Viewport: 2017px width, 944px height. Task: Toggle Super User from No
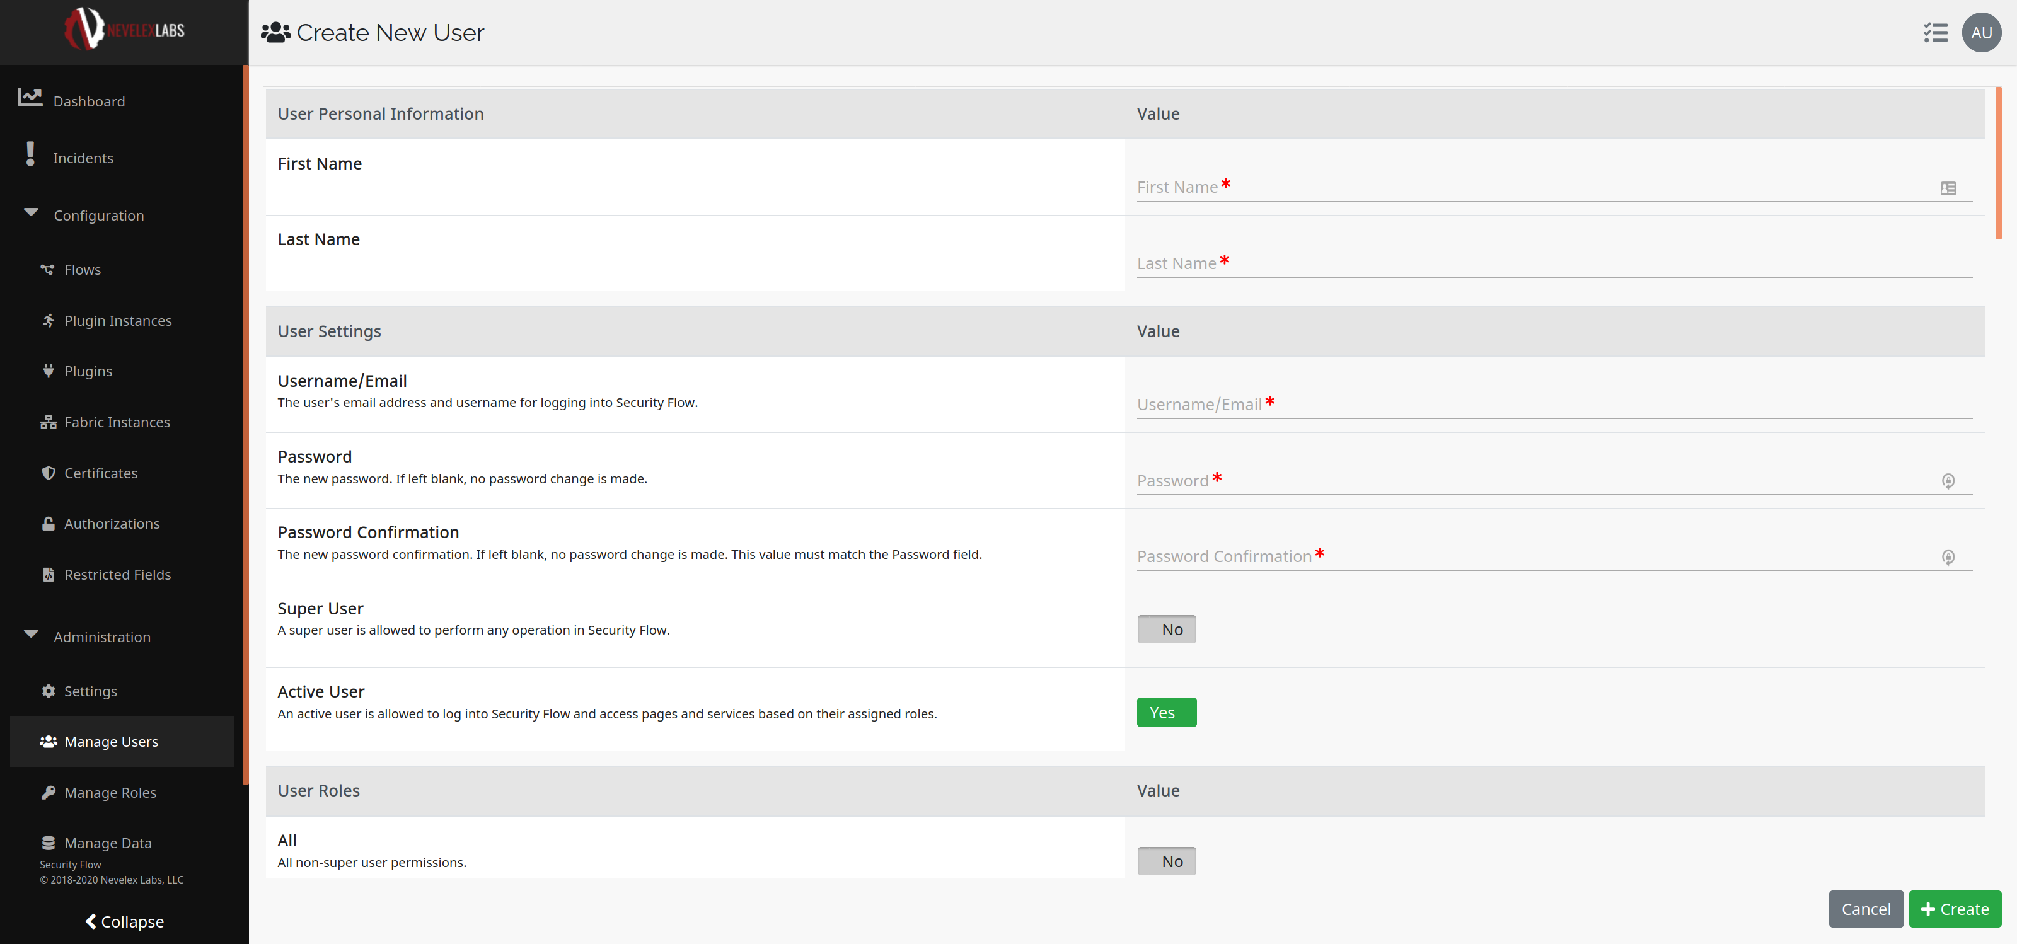[1166, 630]
